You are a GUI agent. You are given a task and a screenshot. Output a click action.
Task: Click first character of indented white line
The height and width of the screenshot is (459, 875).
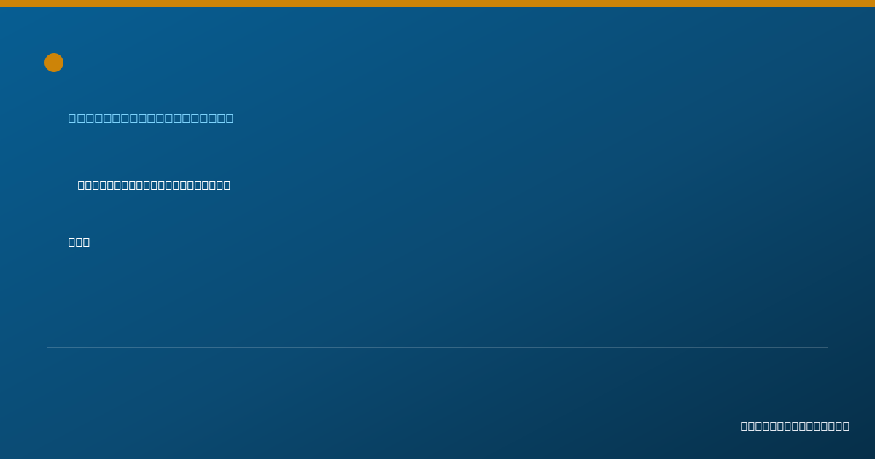coord(82,185)
